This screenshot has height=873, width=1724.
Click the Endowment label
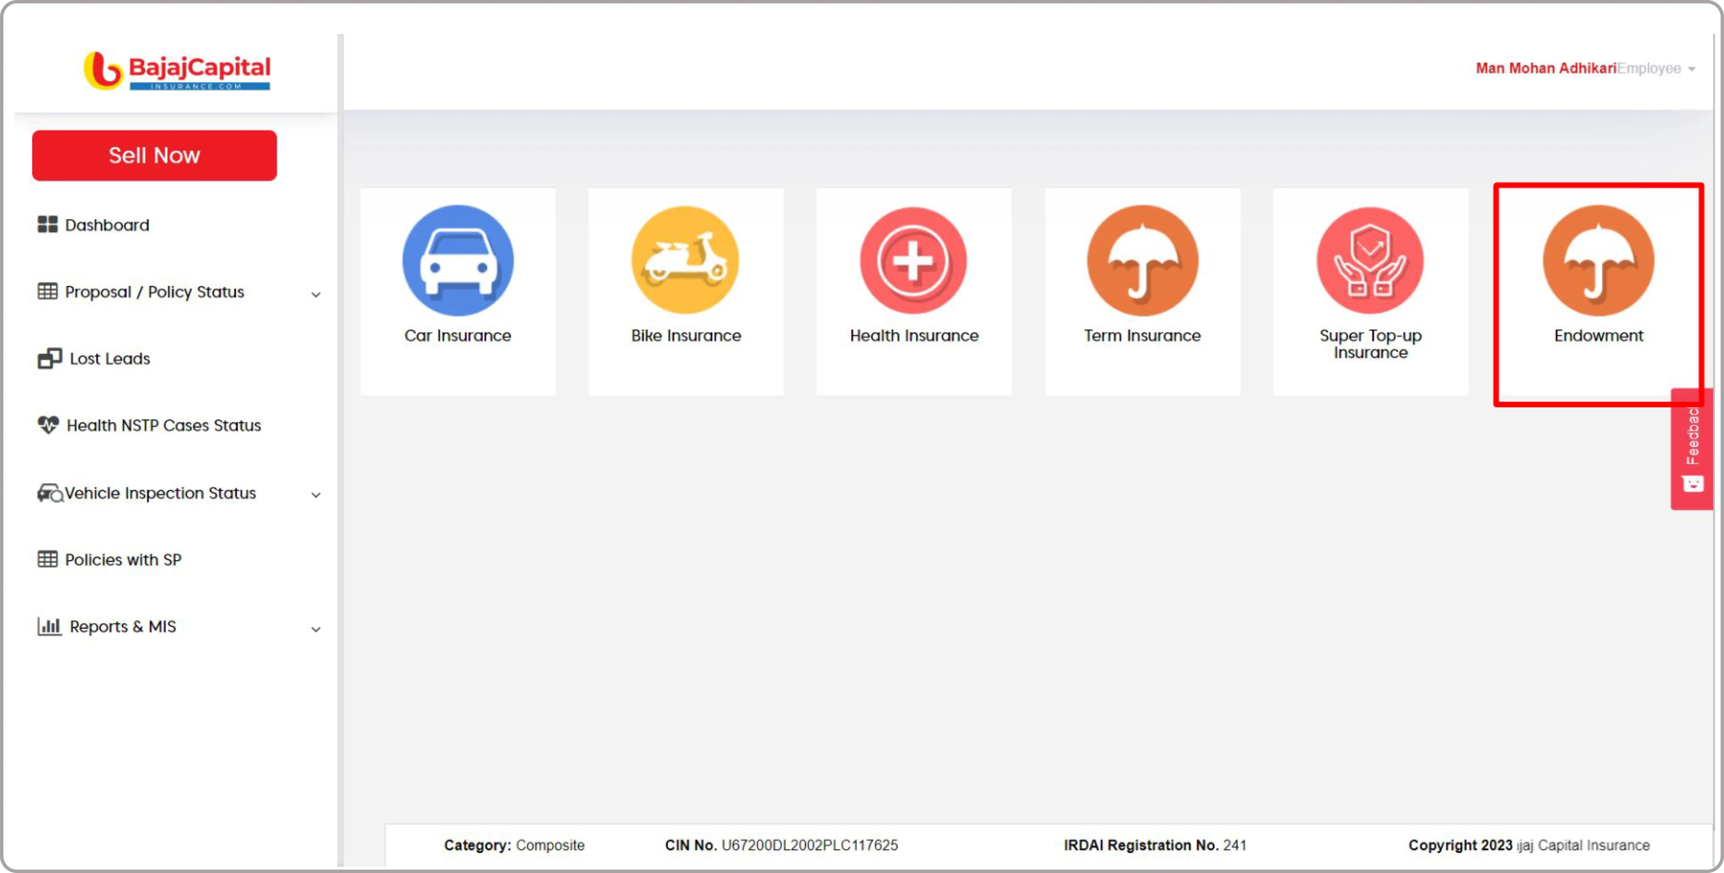pos(1598,335)
